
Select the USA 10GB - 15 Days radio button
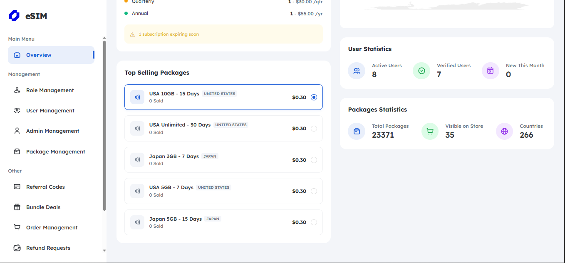pos(314,97)
